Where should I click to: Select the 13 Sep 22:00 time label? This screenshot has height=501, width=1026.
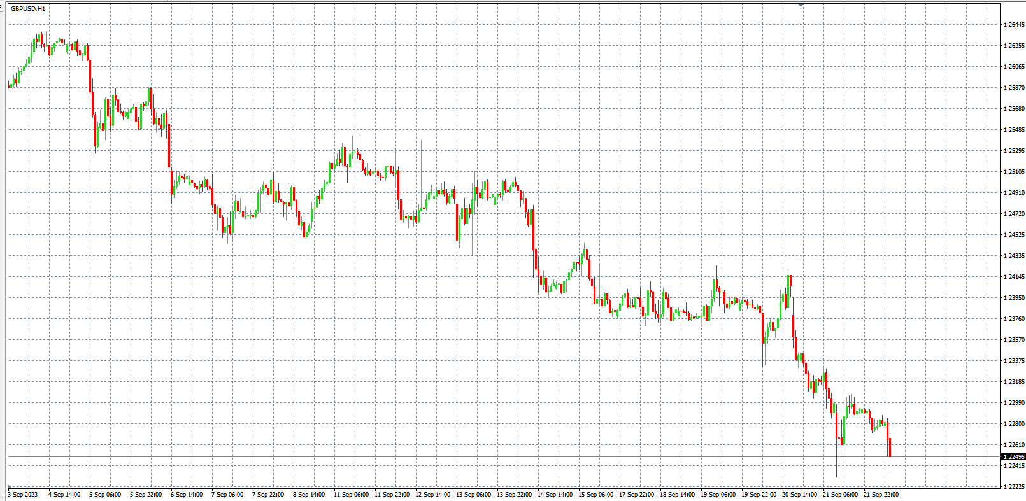click(514, 495)
